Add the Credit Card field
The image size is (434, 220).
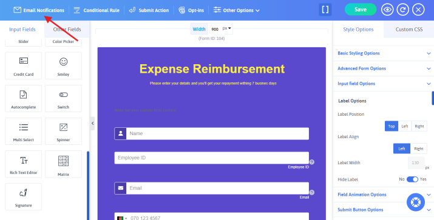[23, 66]
